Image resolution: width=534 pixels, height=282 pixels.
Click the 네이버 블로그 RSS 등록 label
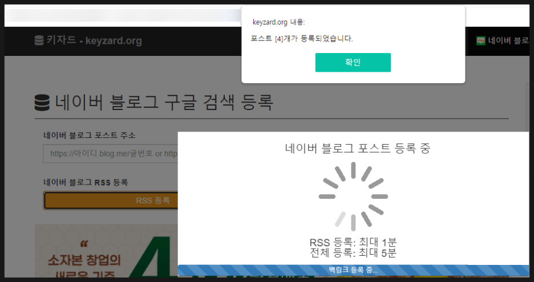pyautogui.click(x=86, y=182)
